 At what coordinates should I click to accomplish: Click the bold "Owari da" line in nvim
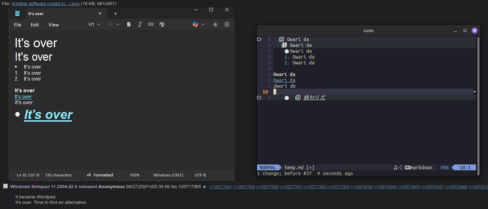284,74
